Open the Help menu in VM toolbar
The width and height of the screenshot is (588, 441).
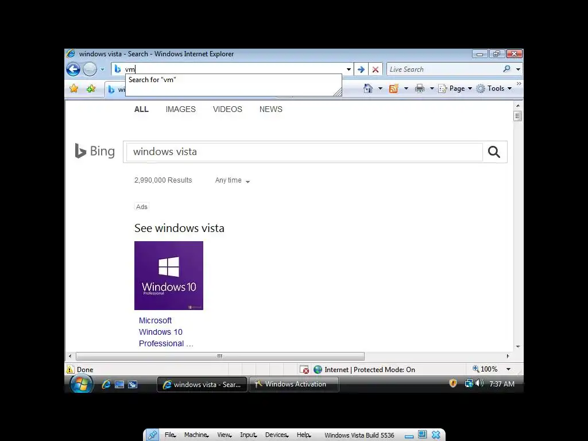tap(304, 435)
